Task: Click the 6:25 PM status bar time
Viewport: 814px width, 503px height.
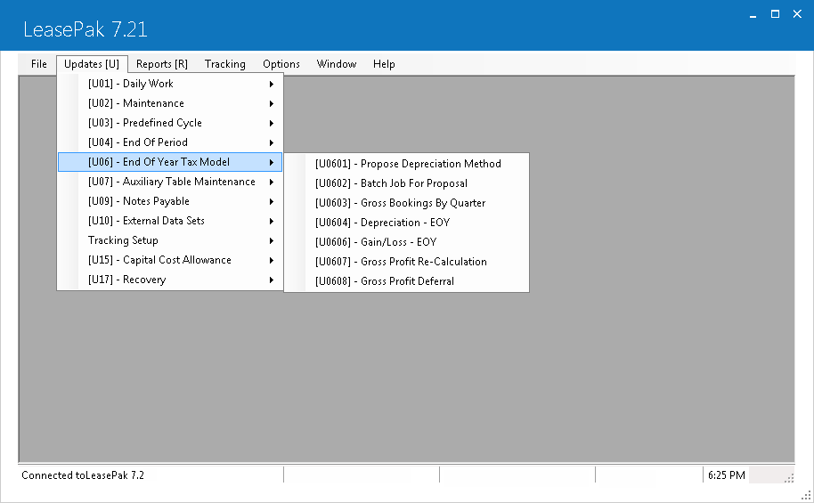Action: coord(726,475)
